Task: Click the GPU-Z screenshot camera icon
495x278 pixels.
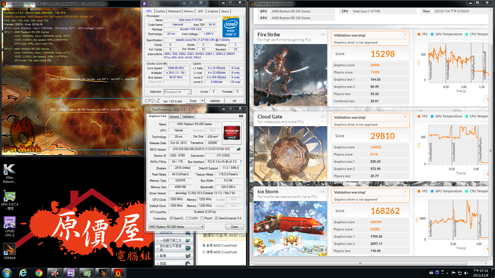Action: pos(241,116)
